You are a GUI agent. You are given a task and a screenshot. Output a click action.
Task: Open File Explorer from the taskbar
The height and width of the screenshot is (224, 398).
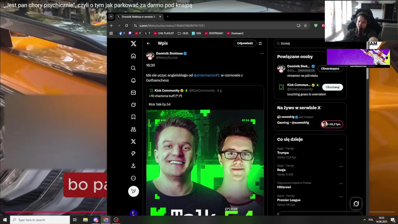pyautogui.click(x=86, y=220)
